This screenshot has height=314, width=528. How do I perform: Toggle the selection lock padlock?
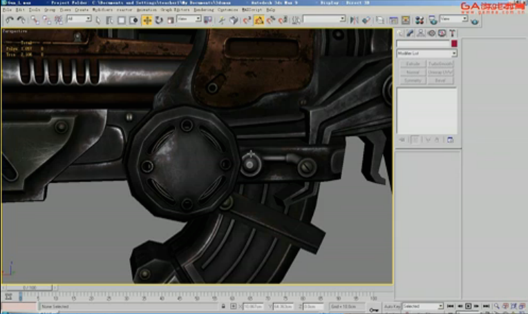[x=223, y=306]
